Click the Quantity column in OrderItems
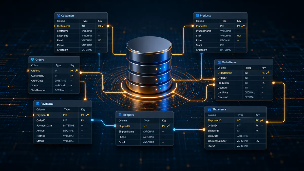The width and height of the screenshot is (304, 171). coord(223,88)
